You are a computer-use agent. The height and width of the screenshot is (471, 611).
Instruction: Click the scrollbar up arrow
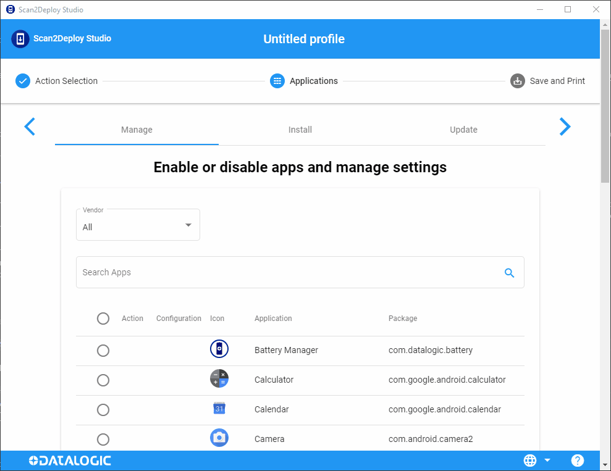605,25
